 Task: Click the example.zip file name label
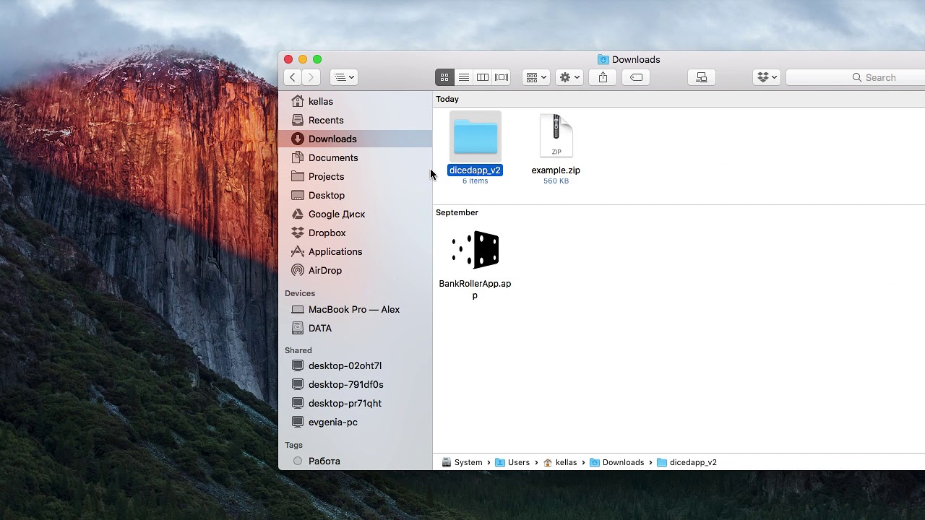click(556, 170)
